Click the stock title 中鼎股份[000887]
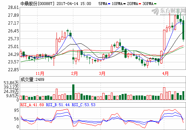186x130 pixels. point(37,4)
